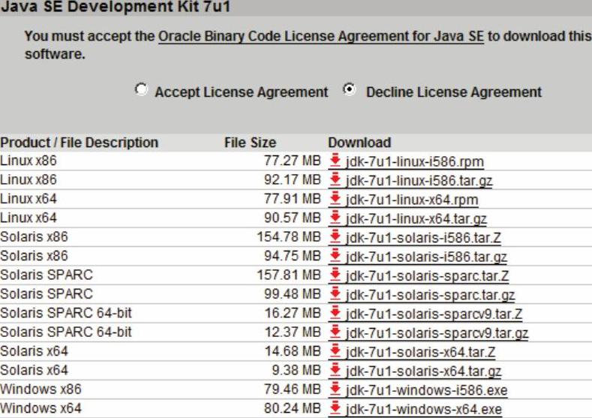Click the 'Download' column header
592x418 pixels.
359,143
